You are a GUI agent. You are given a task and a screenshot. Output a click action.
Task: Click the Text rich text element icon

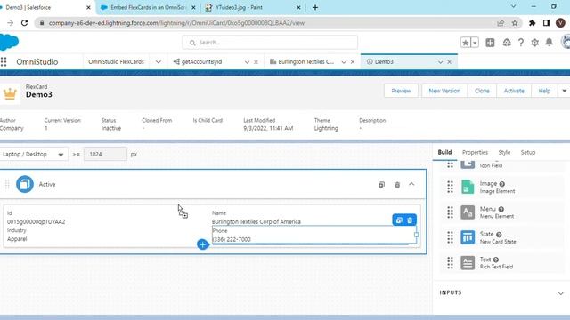pyautogui.click(x=468, y=263)
